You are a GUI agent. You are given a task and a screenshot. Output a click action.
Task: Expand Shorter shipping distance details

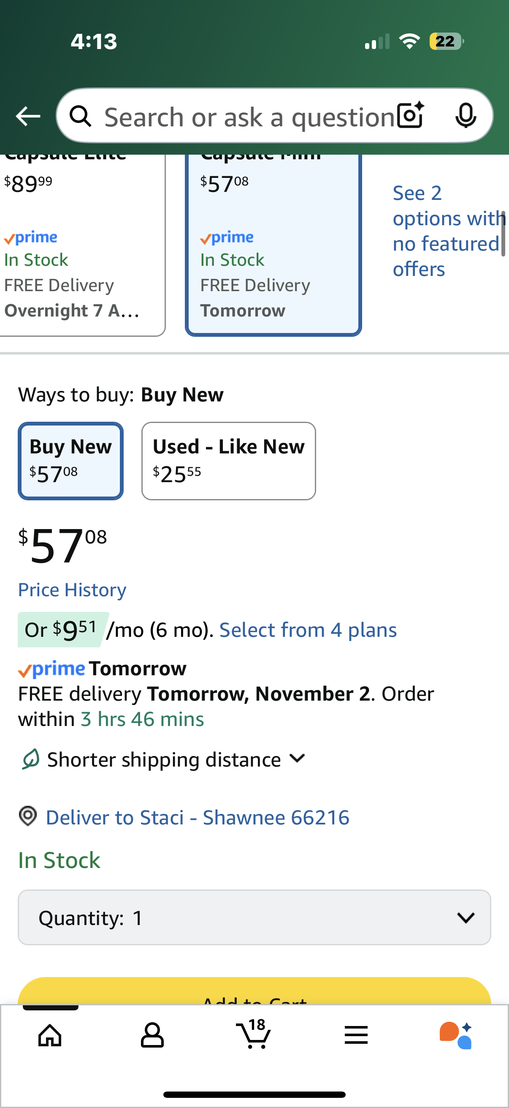click(297, 759)
